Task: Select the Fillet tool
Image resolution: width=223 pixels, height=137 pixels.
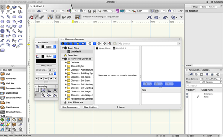Action: (x=20, y=40)
